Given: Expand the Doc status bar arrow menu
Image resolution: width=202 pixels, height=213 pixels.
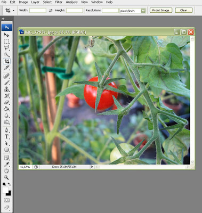Looking at the screenshot, I should 92,167.
